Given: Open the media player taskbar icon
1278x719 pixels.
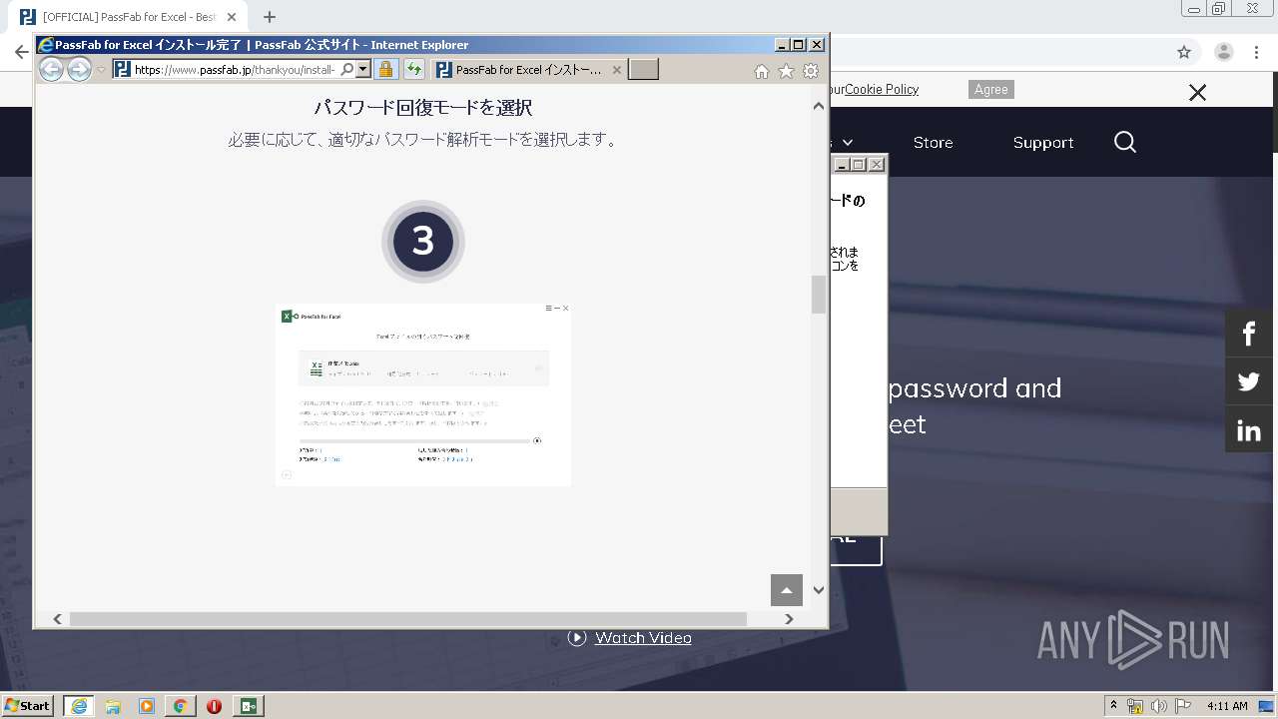Looking at the screenshot, I should 147,706.
